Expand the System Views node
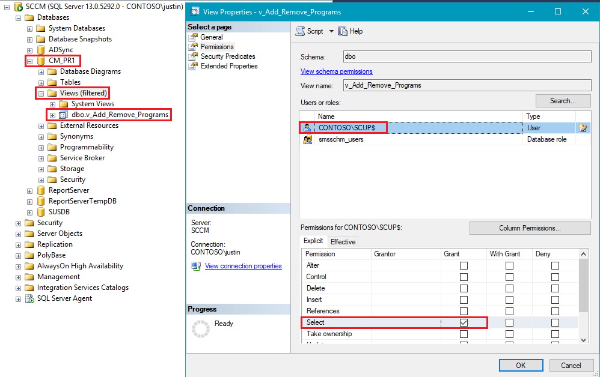The image size is (600, 377). point(52,104)
